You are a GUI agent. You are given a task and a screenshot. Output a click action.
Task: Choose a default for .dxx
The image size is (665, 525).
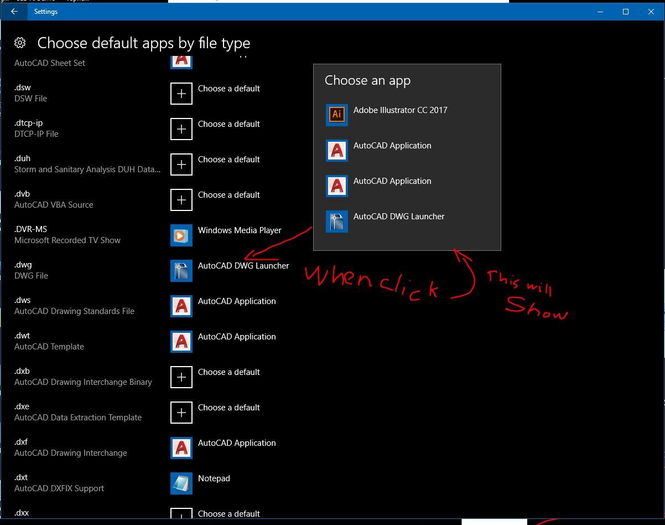229,514
